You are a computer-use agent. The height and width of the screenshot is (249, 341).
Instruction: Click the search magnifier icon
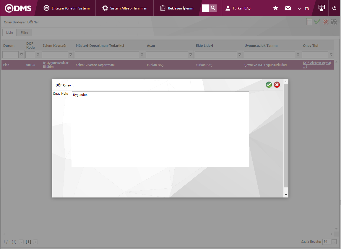point(213,8)
